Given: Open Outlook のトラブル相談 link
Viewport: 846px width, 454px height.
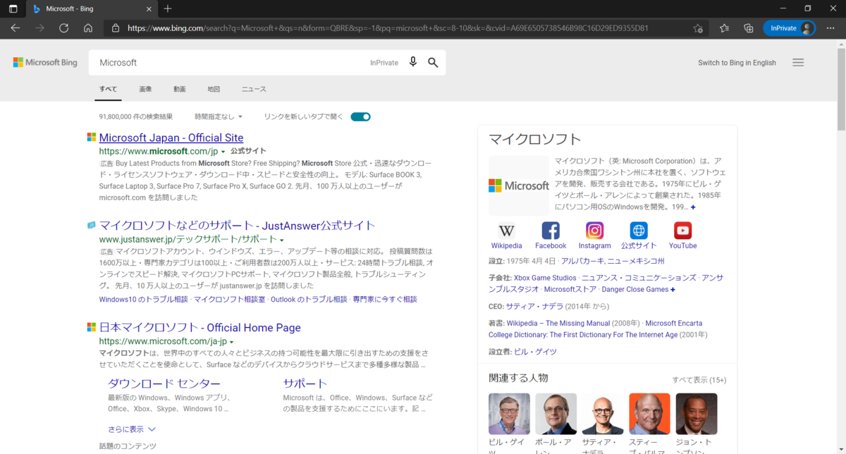Looking at the screenshot, I should click(309, 300).
